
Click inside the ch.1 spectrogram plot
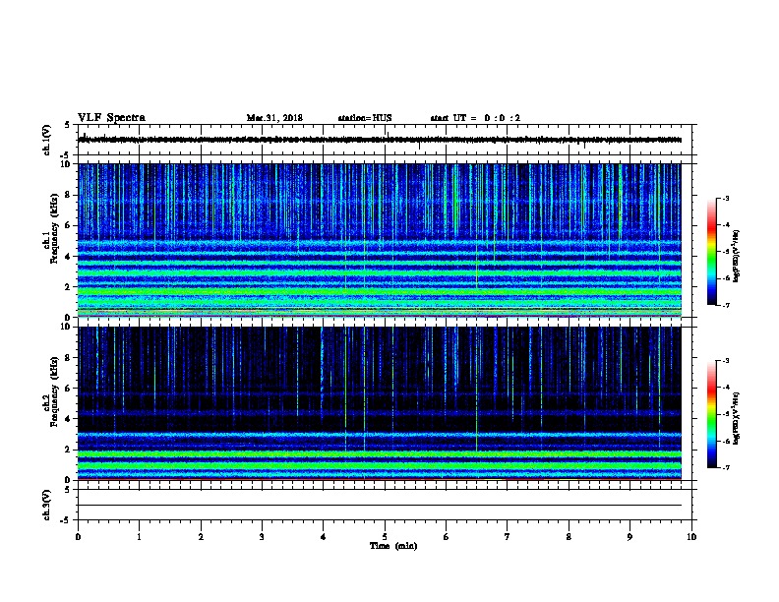tap(380, 240)
